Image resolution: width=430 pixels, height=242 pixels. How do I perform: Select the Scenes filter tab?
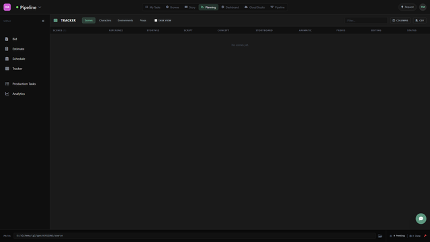[x=89, y=20]
